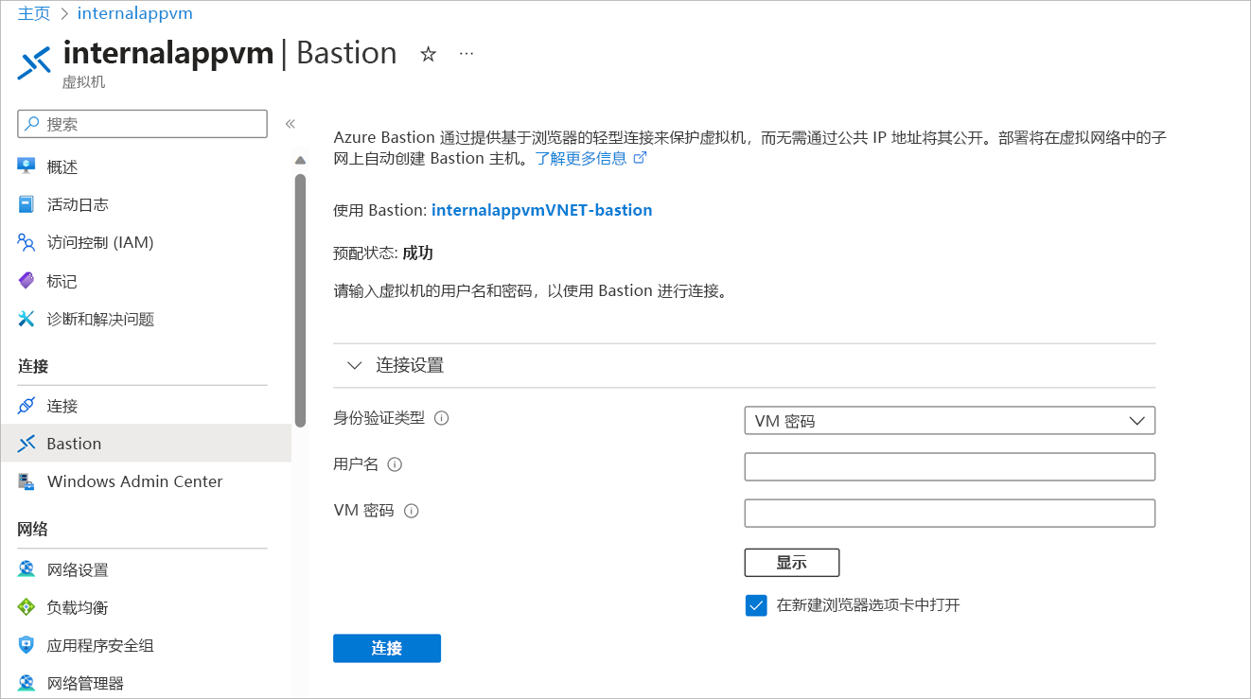Viewport: 1251px width, 699px height.
Task: Open the more options ellipsis menu
Action: tap(466, 54)
